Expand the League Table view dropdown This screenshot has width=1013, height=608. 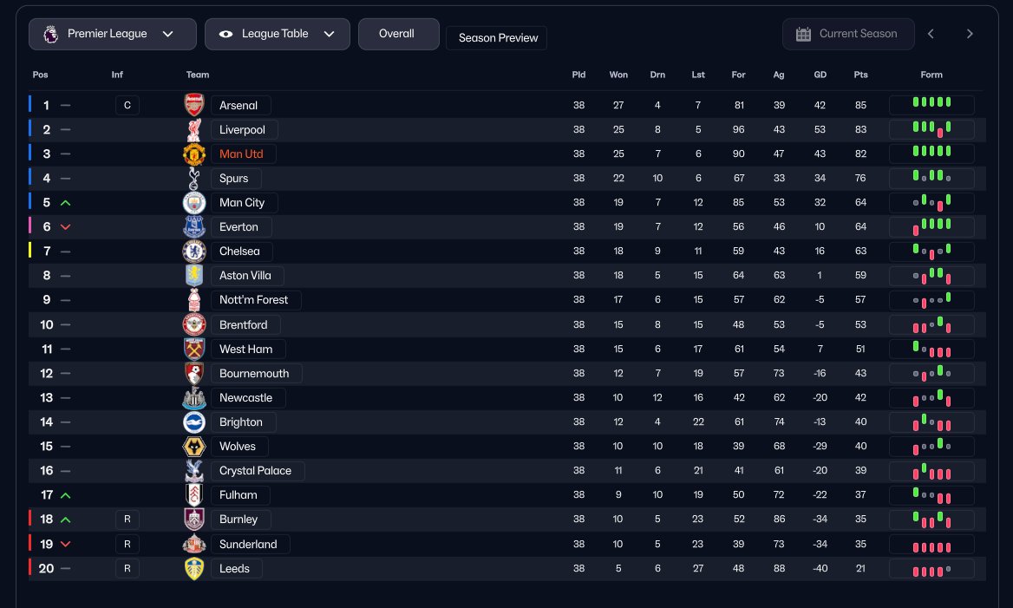(278, 34)
